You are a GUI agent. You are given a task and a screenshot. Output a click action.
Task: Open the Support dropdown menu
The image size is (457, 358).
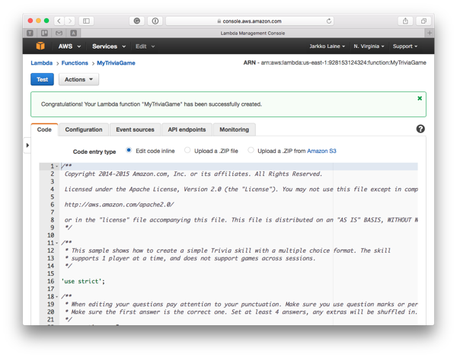[405, 46]
